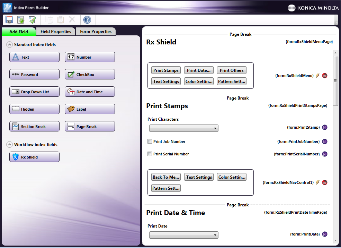Click the Print Stamps button in menu
The height and width of the screenshot is (248, 341).
point(166,70)
